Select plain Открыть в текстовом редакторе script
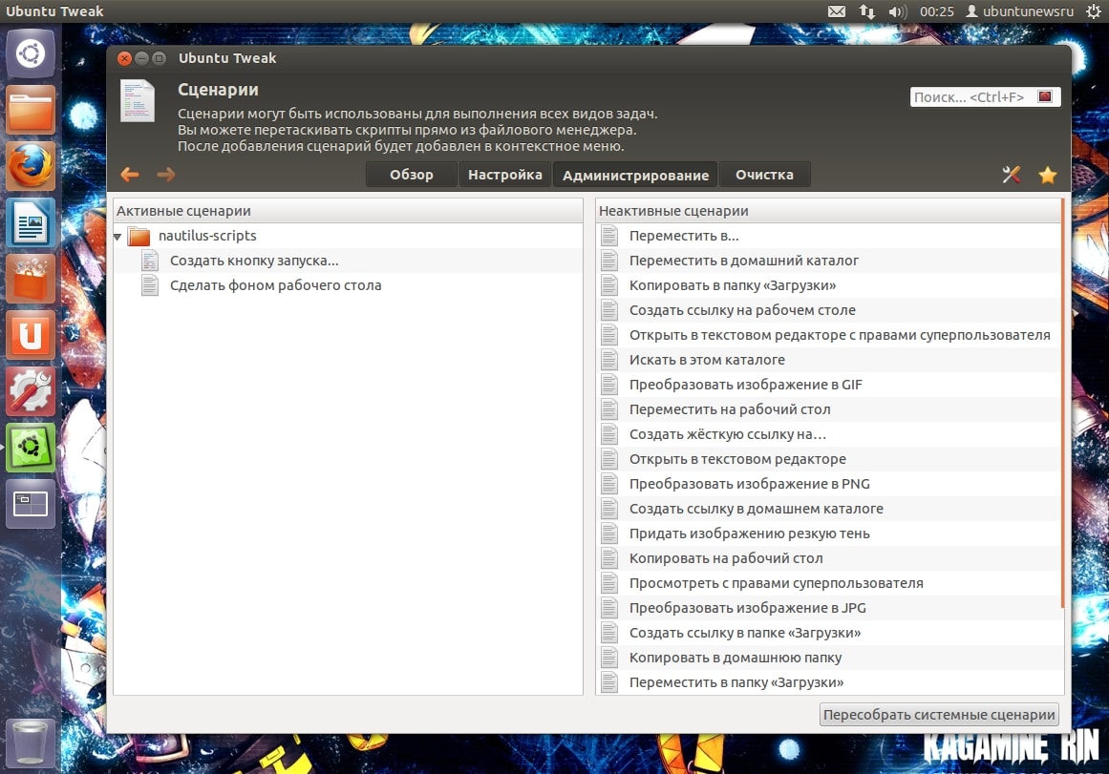 tap(828, 459)
